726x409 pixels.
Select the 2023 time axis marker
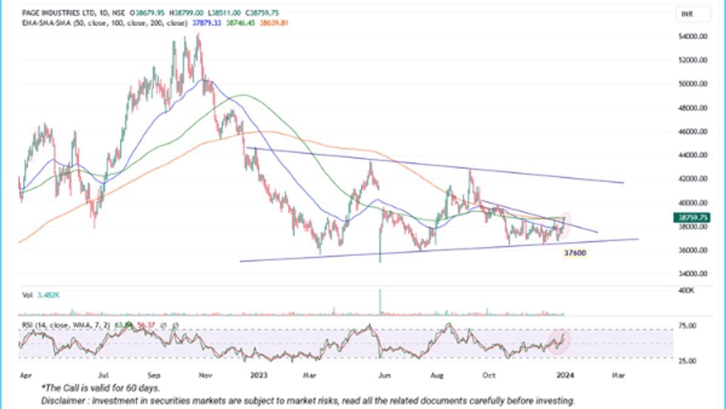tap(259, 375)
